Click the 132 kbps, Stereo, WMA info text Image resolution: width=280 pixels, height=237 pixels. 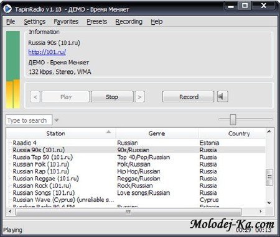pyautogui.click(x=60, y=72)
